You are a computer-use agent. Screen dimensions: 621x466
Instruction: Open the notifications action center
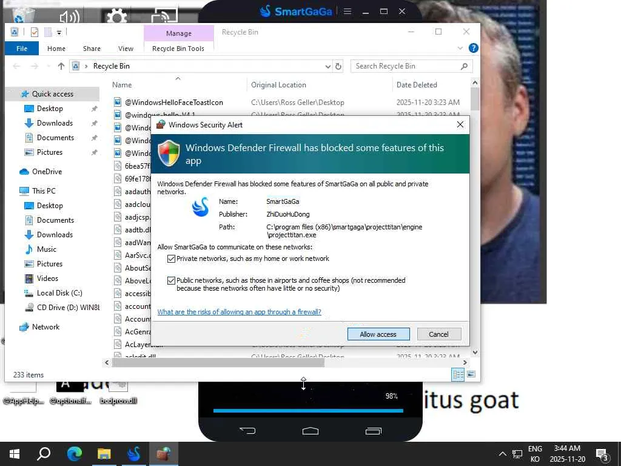tap(602, 454)
